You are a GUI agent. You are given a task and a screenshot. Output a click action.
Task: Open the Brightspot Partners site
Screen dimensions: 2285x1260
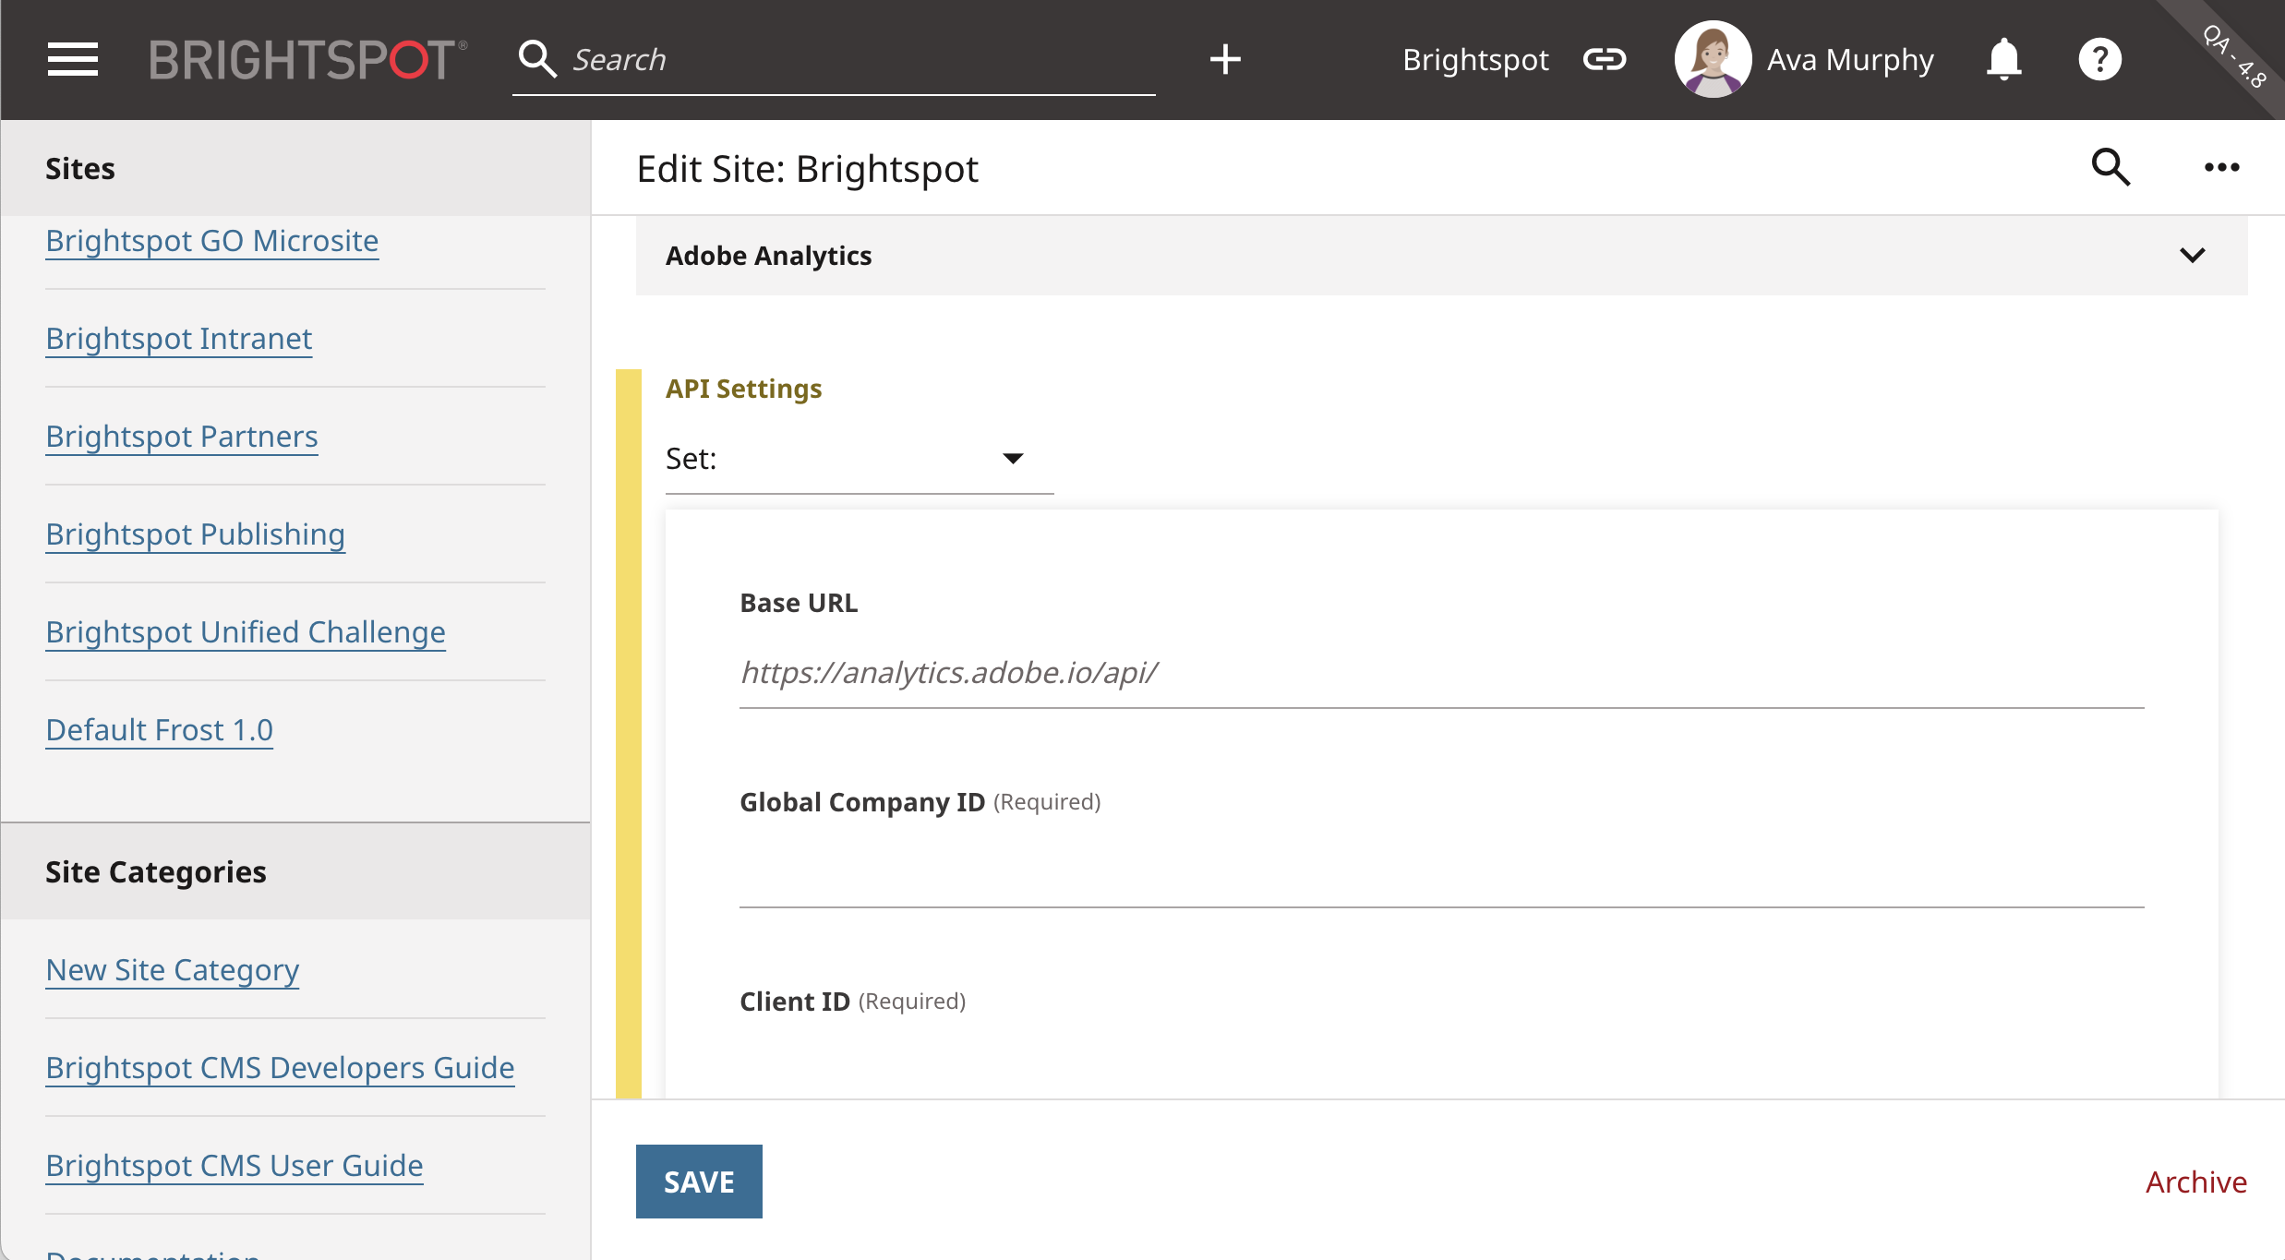point(182,437)
